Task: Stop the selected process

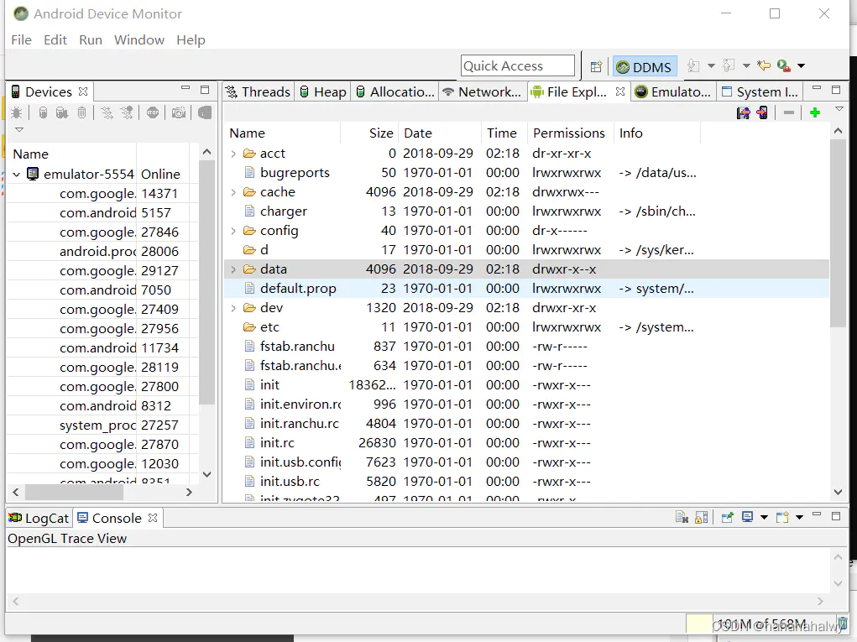Action: tap(152, 112)
